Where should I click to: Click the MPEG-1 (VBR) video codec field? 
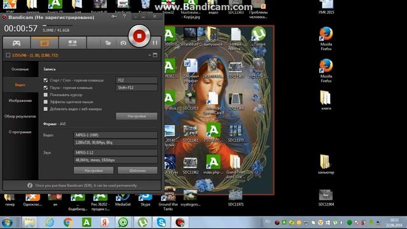coord(116,135)
